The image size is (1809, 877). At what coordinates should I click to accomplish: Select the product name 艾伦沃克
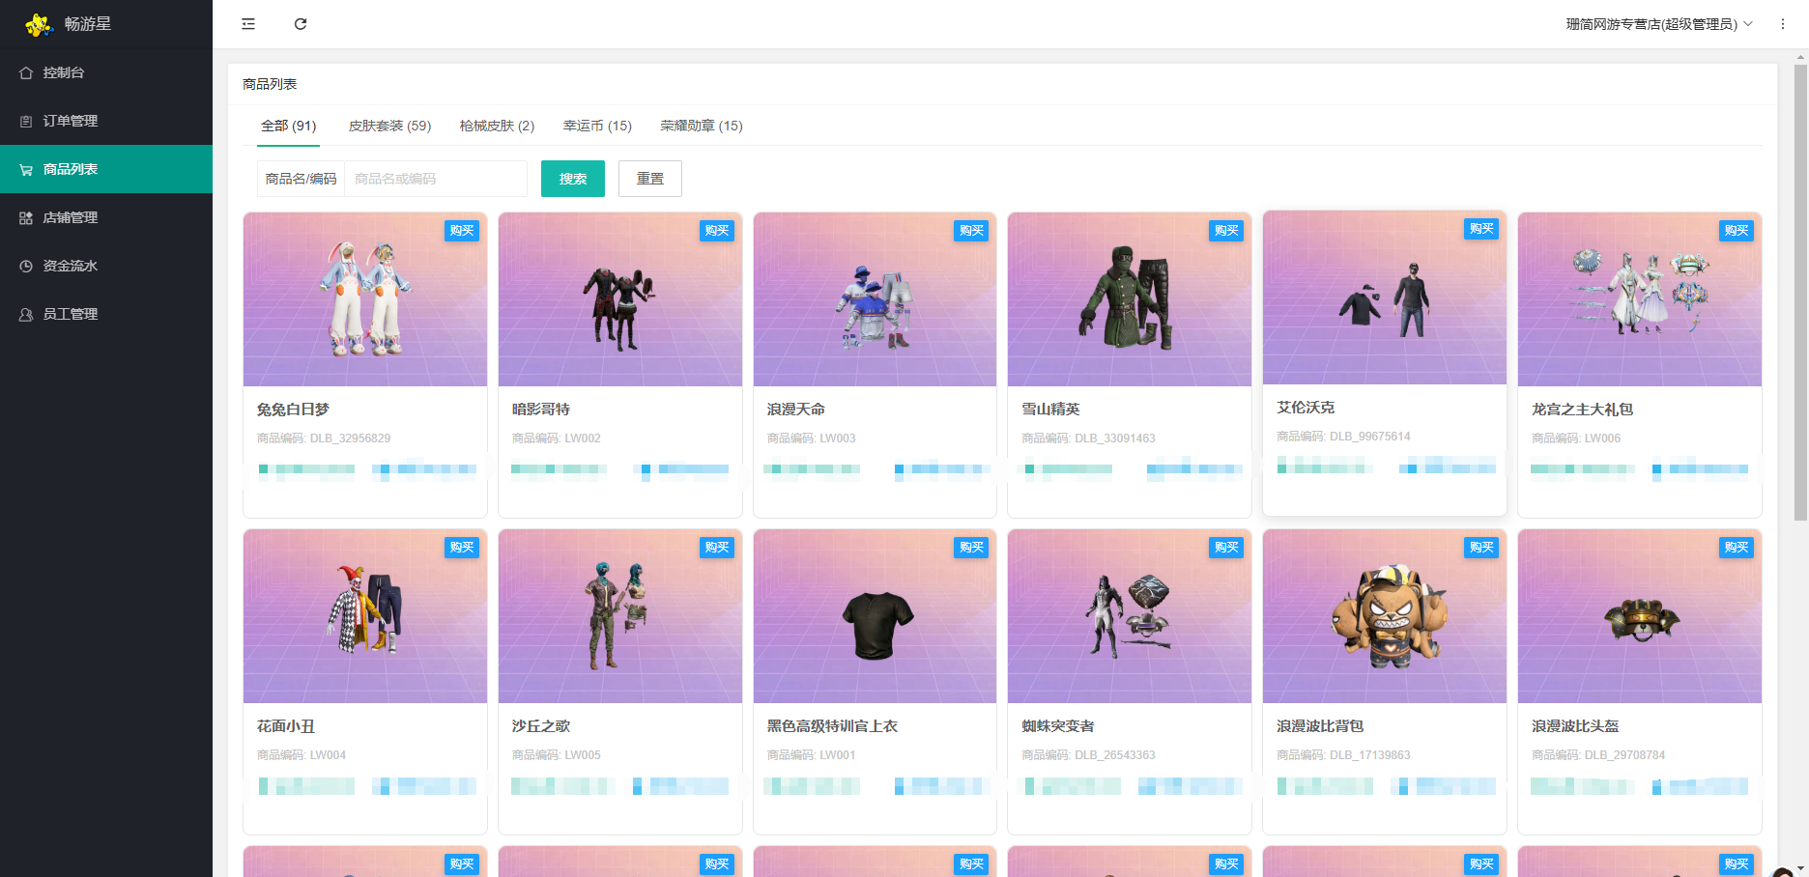[1306, 408]
